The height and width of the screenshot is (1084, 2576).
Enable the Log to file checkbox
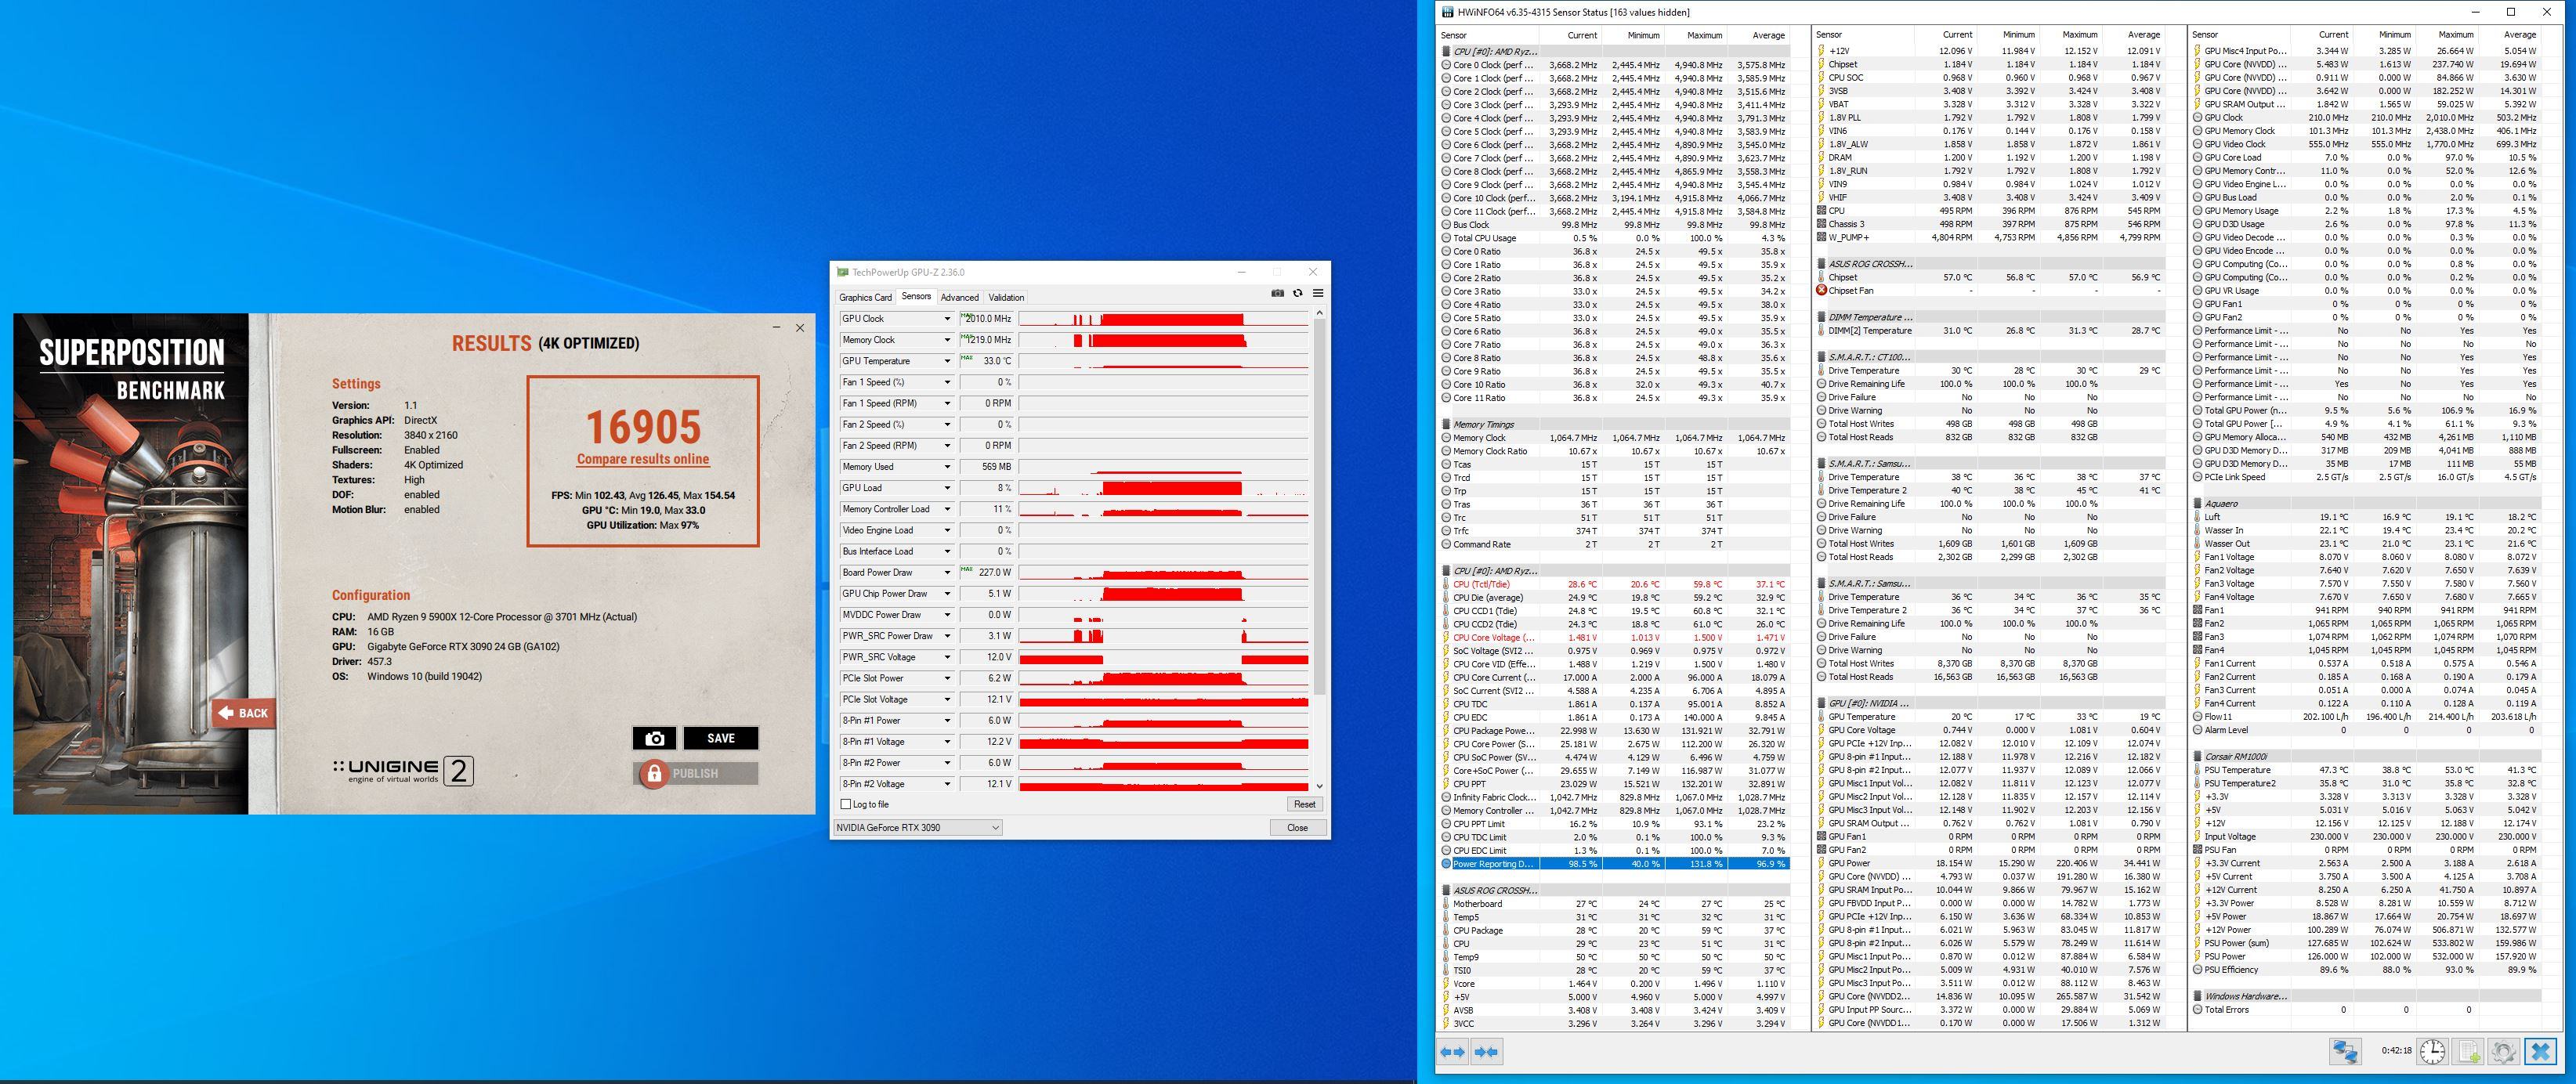(846, 804)
